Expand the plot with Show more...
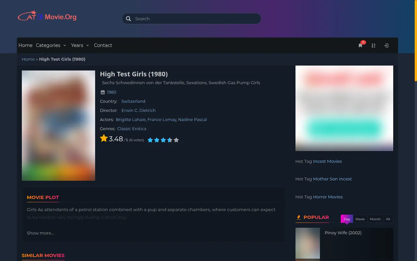Image resolution: width=417 pixels, height=261 pixels. pyautogui.click(x=40, y=233)
